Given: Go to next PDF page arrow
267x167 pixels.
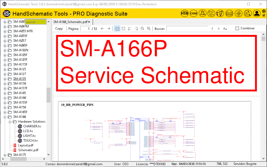Looking at the screenshot, I should pos(109,29).
